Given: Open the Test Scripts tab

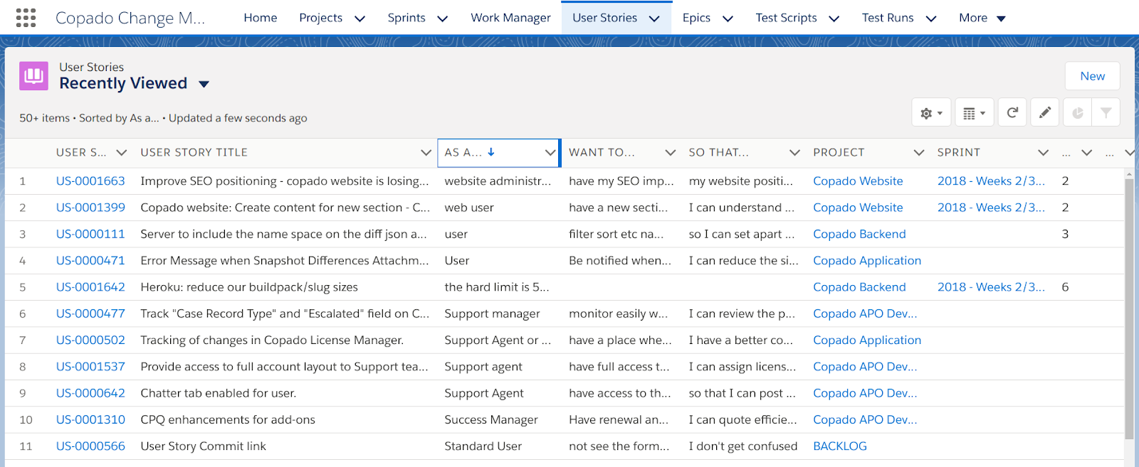Looking at the screenshot, I should tap(786, 18).
